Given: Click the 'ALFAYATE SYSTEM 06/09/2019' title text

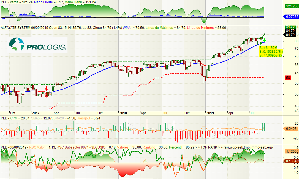Looking at the screenshot, I should [x=25, y=28].
